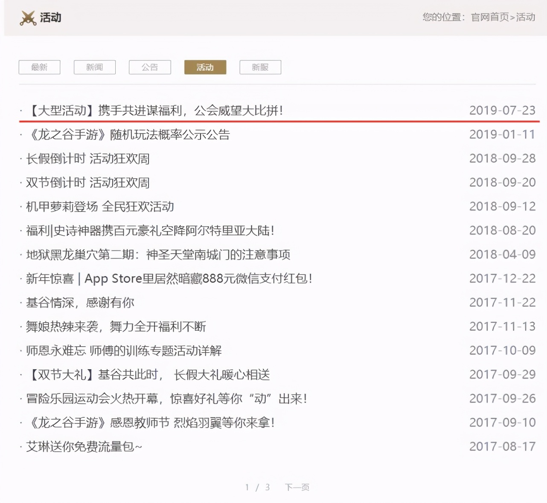Switch to the 新闻 tab
Viewport: 547px width, 503px height.
point(95,67)
